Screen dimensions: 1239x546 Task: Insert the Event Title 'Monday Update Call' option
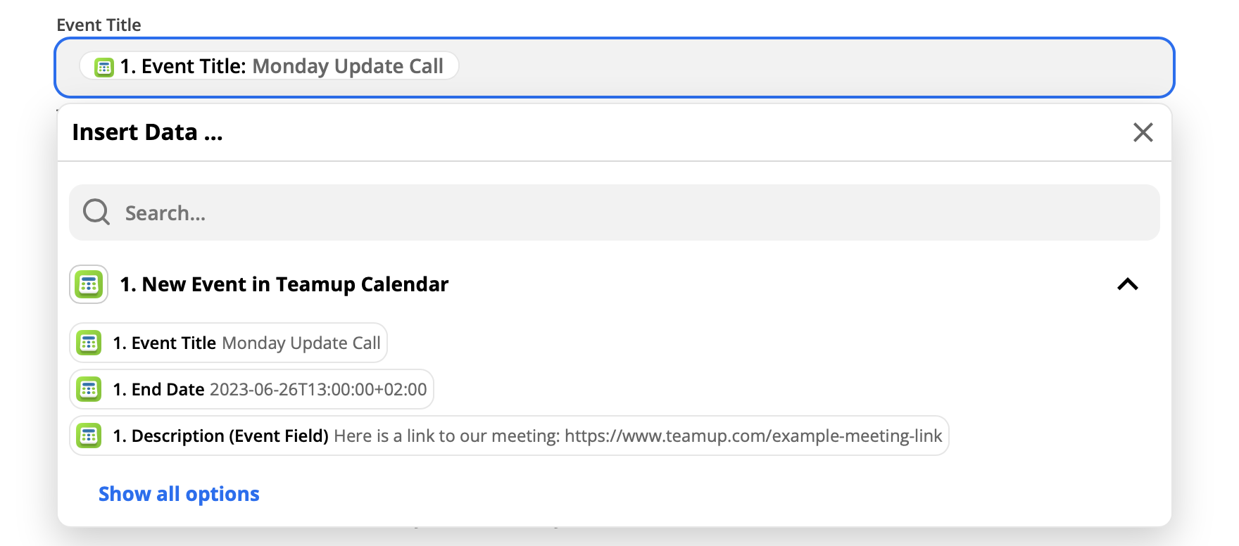point(228,343)
